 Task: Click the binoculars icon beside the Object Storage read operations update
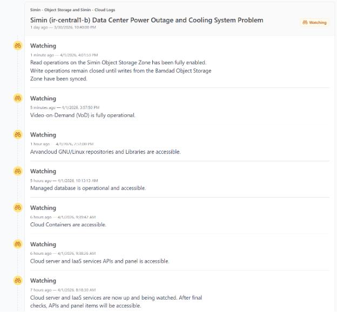17,45
